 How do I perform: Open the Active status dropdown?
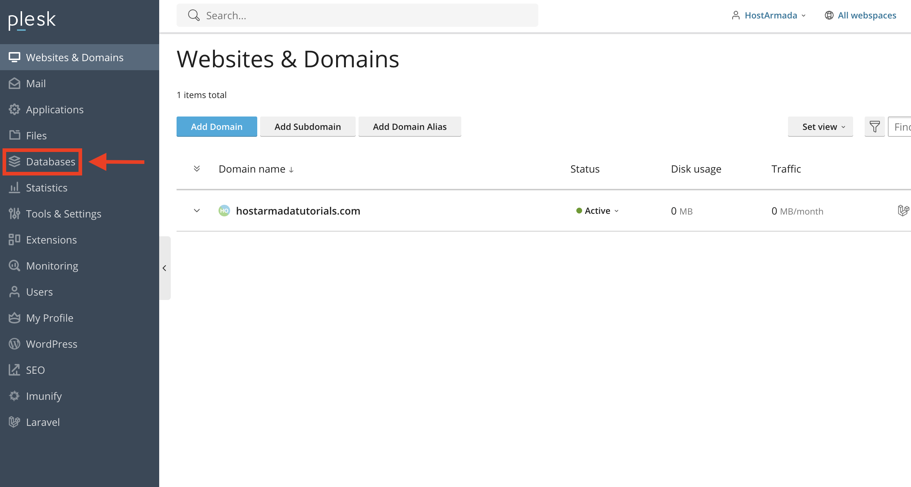click(598, 211)
